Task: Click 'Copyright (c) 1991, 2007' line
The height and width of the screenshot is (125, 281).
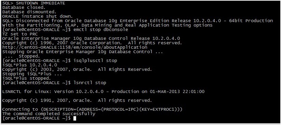Action: (x=77, y=100)
